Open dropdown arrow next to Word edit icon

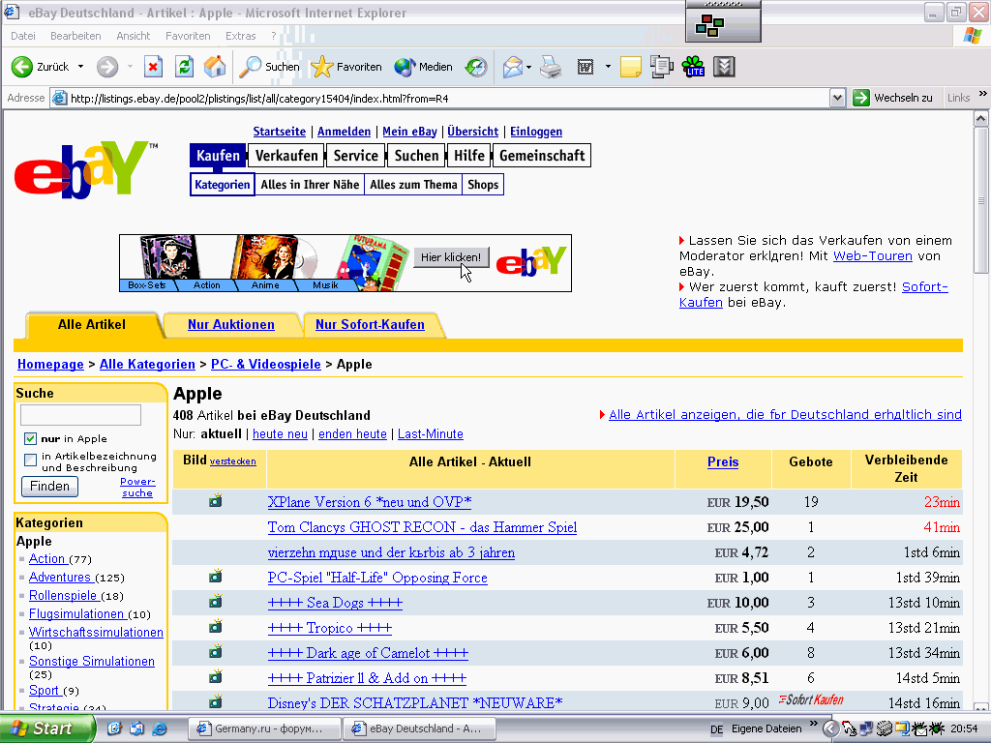[x=608, y=67]
